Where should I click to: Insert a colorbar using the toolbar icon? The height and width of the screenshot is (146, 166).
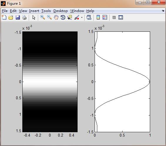[x=98, y=17]
